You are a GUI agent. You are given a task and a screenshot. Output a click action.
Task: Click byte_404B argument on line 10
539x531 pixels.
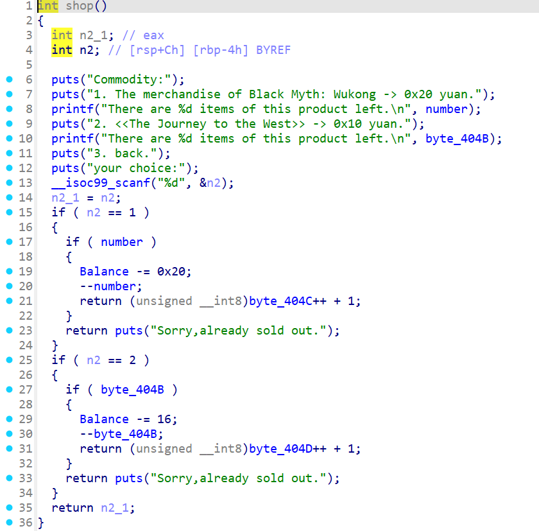pos(457,139)
